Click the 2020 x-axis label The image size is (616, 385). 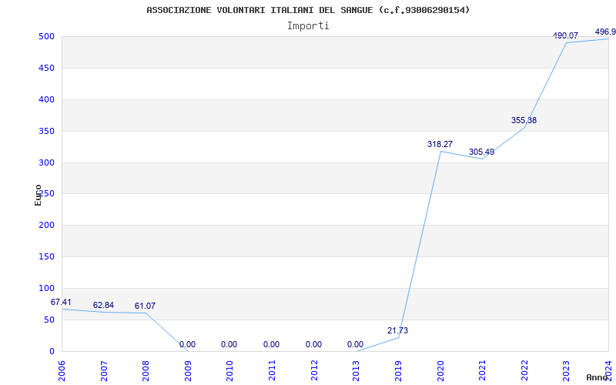coord(440,371)
